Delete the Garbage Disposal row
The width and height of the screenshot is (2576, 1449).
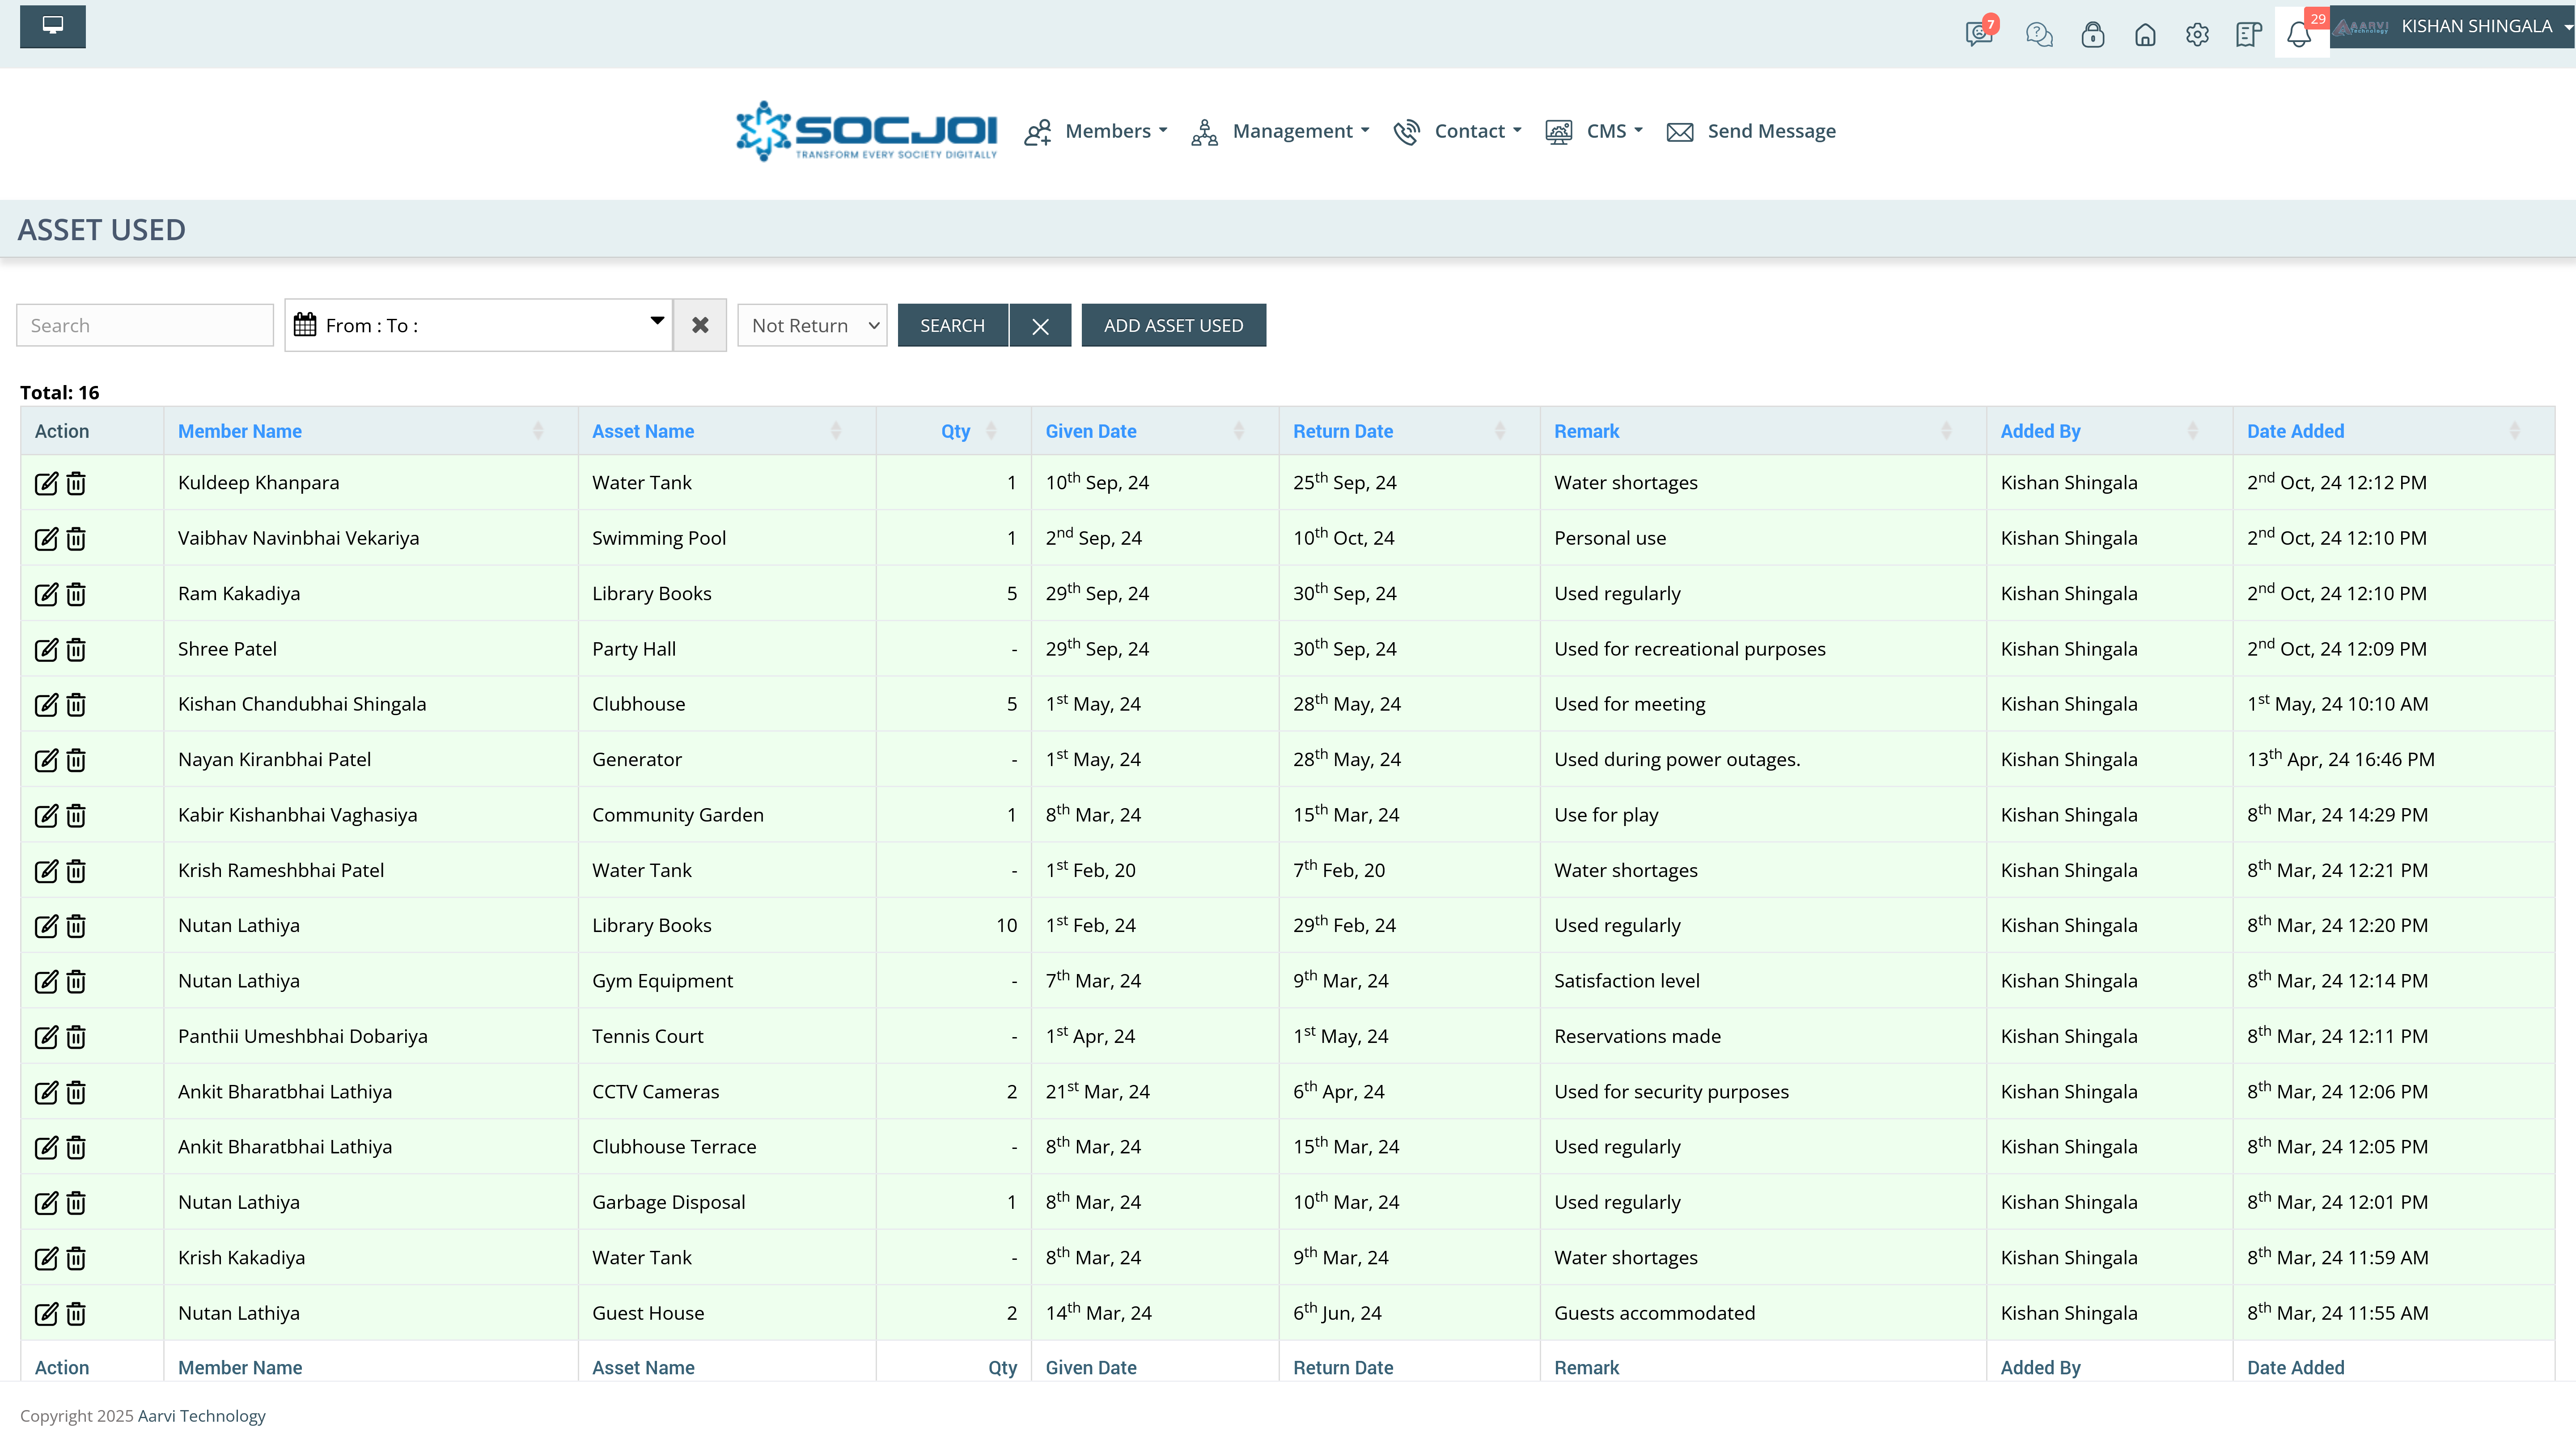76,1203
